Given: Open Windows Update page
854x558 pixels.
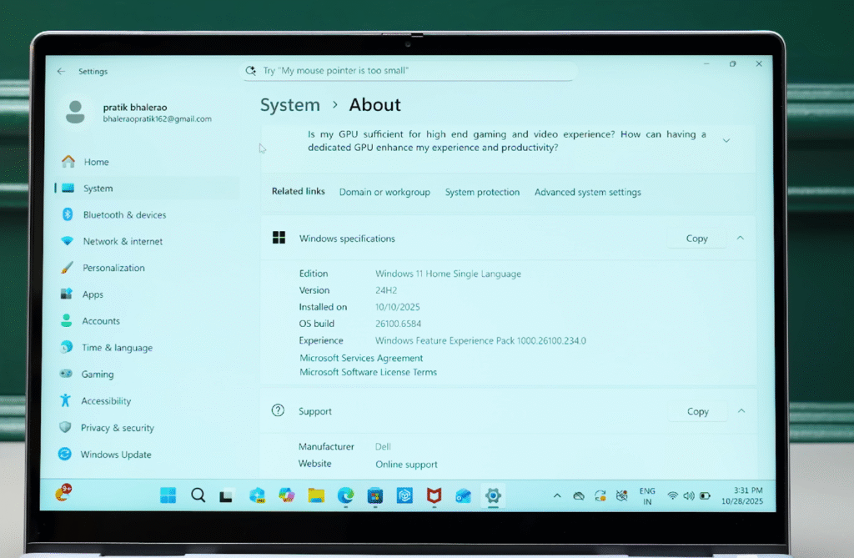Looking at the screenshot, I should tap(115, 455).
